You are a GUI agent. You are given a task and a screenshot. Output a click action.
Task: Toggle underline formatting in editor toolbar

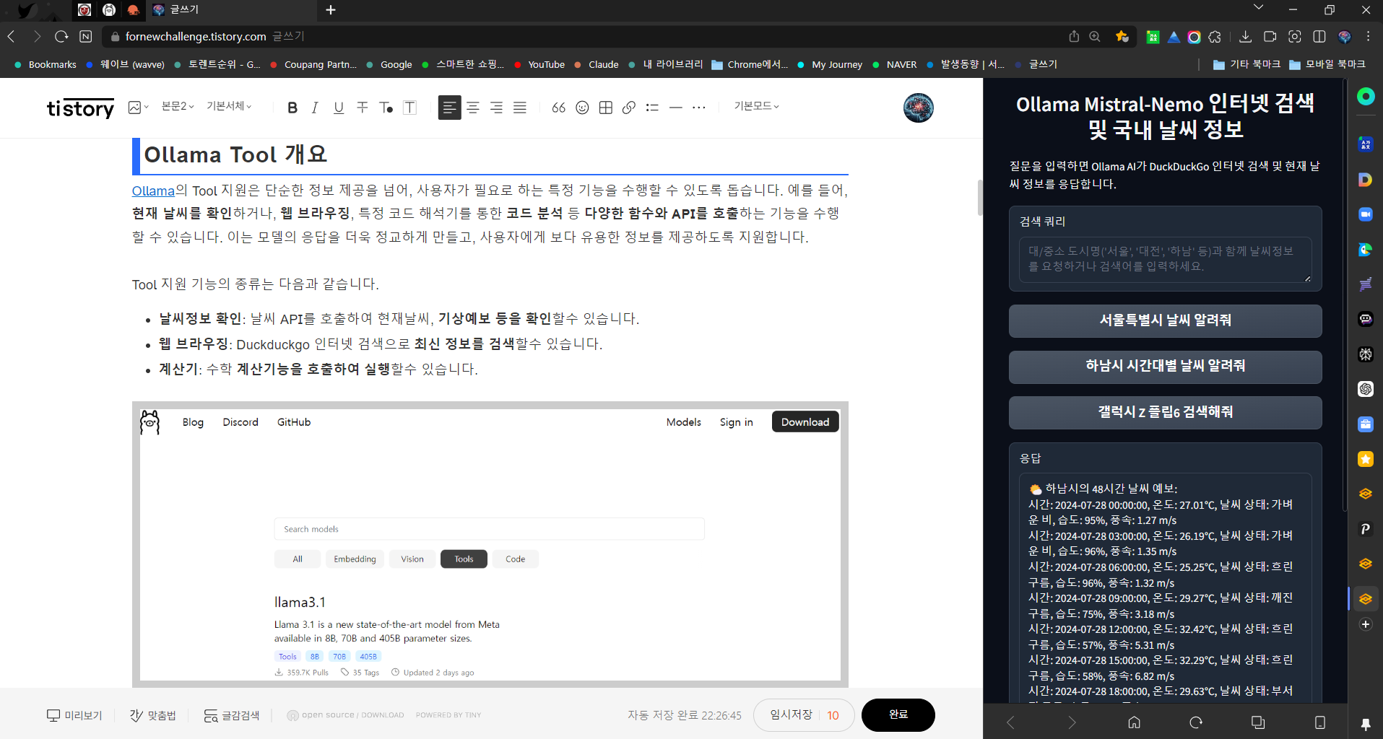click(339, 108)
